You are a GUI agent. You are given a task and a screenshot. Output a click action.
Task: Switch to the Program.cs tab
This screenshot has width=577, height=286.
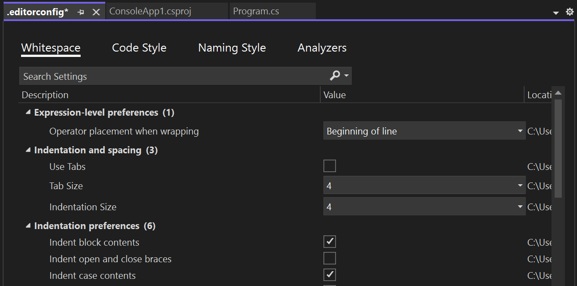pos(256,11)
